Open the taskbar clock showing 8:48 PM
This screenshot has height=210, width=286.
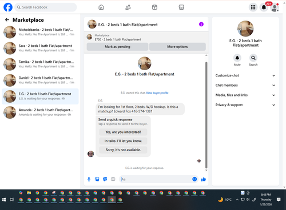(266, 200)
